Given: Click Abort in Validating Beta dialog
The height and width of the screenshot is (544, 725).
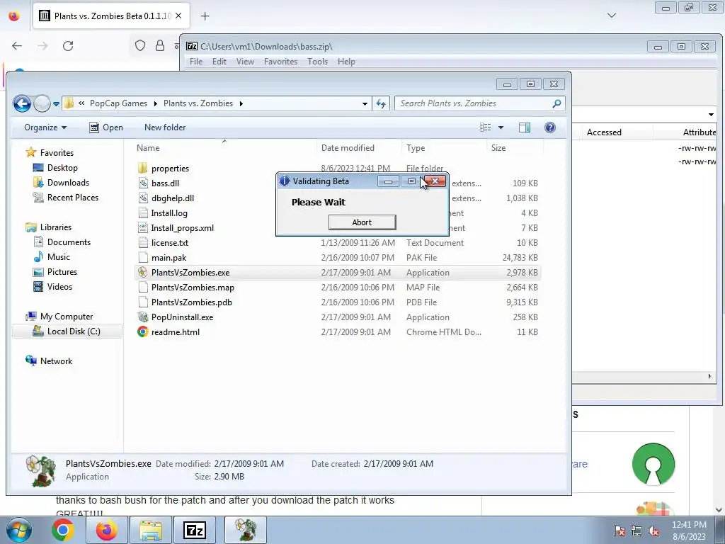Looking at the screenshot, I should click(362, 222).
